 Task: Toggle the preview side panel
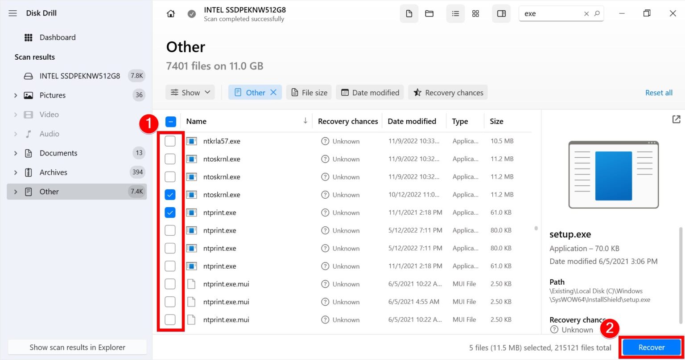501,13
